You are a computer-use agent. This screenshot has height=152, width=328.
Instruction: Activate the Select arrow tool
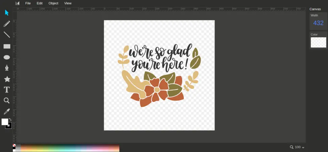[x=7, y=13]
